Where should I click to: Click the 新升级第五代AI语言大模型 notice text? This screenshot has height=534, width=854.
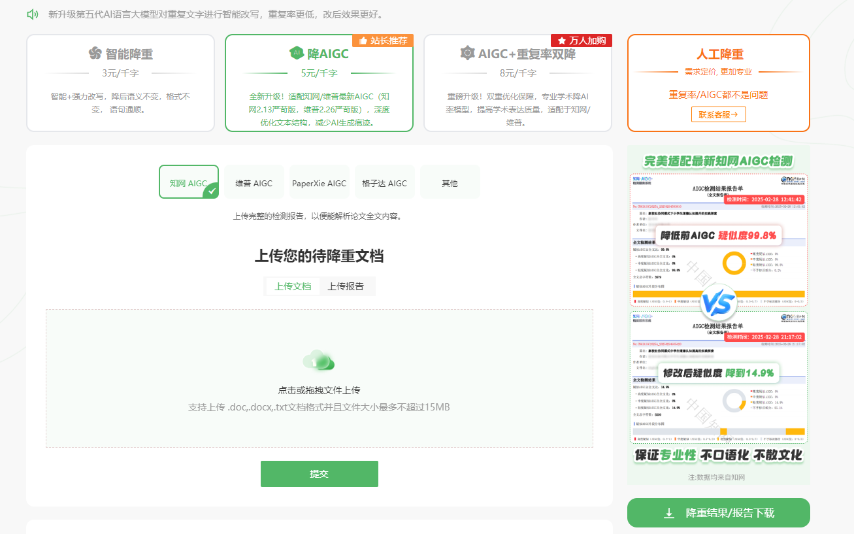point(216,14)
